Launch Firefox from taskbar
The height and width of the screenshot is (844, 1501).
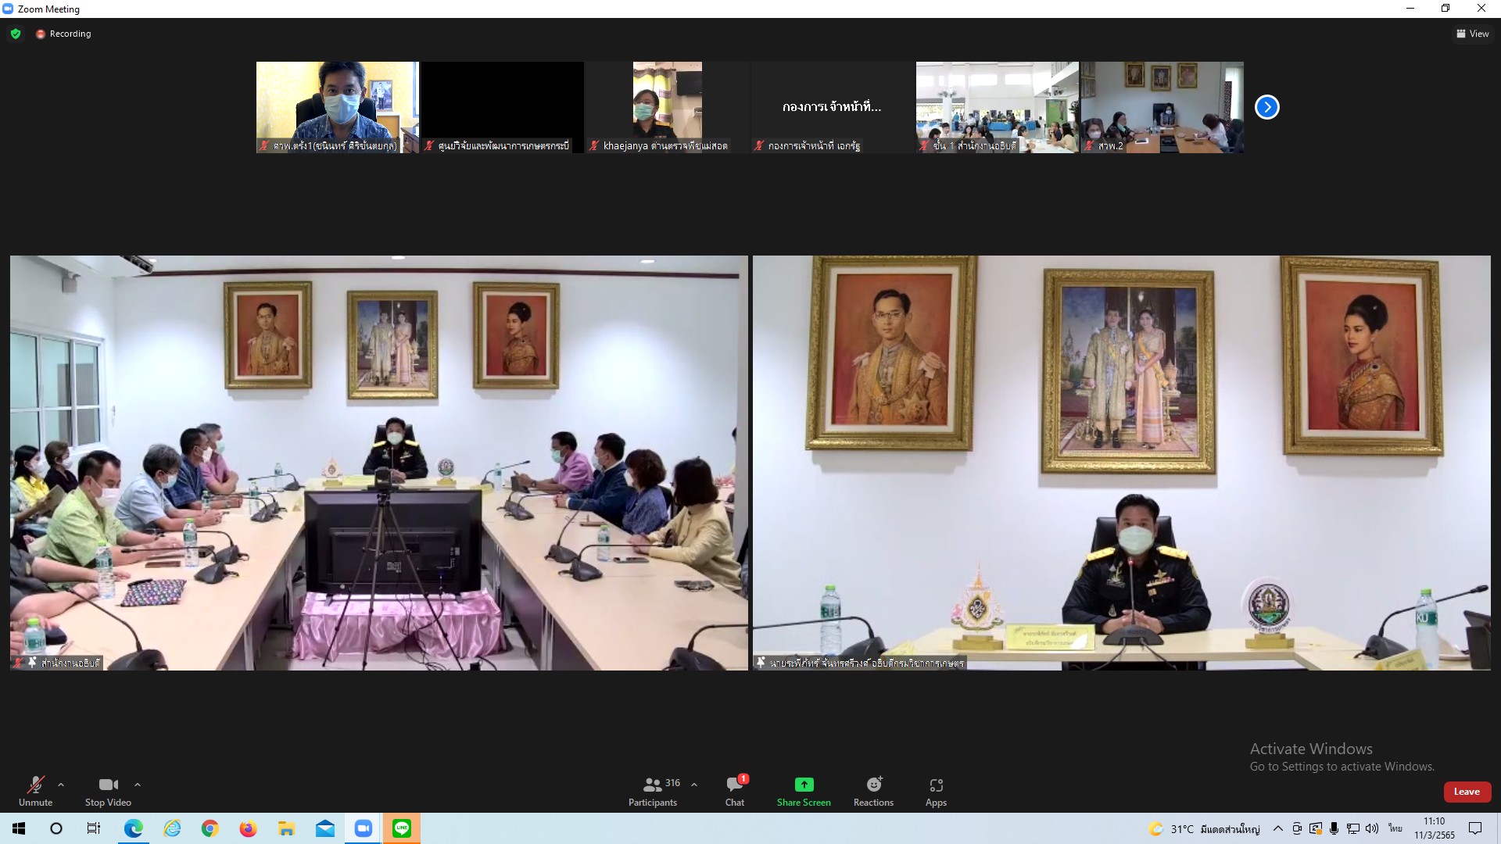[249, 828]
